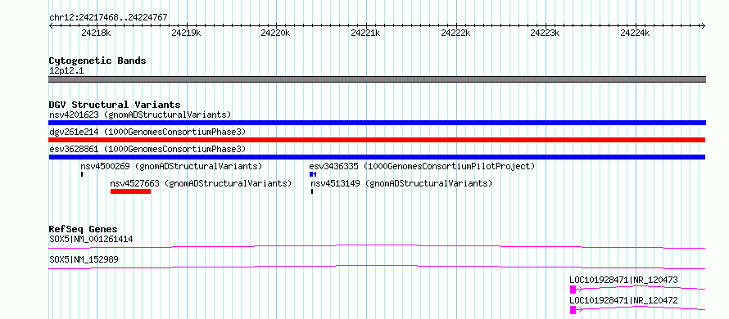
Task: Click the RefSeq Genes track title
Action: click(84, 229)
